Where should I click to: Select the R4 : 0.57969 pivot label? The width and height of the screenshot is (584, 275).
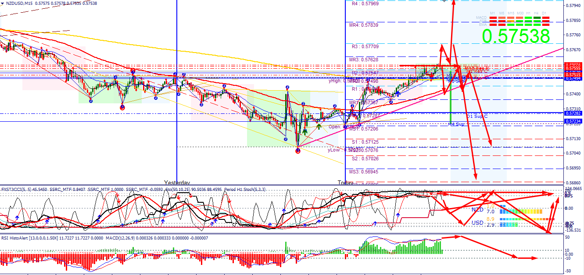click(x=365, y=4)
